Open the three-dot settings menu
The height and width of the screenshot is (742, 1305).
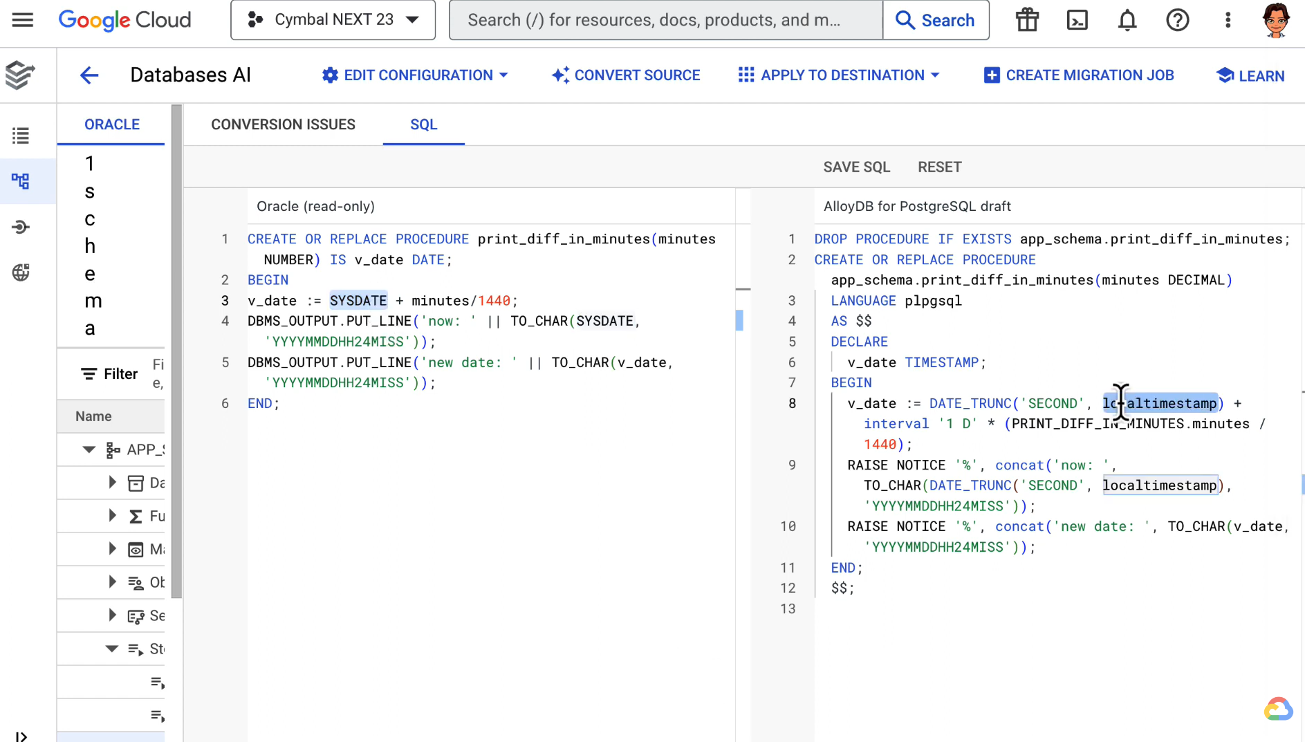1228,20
